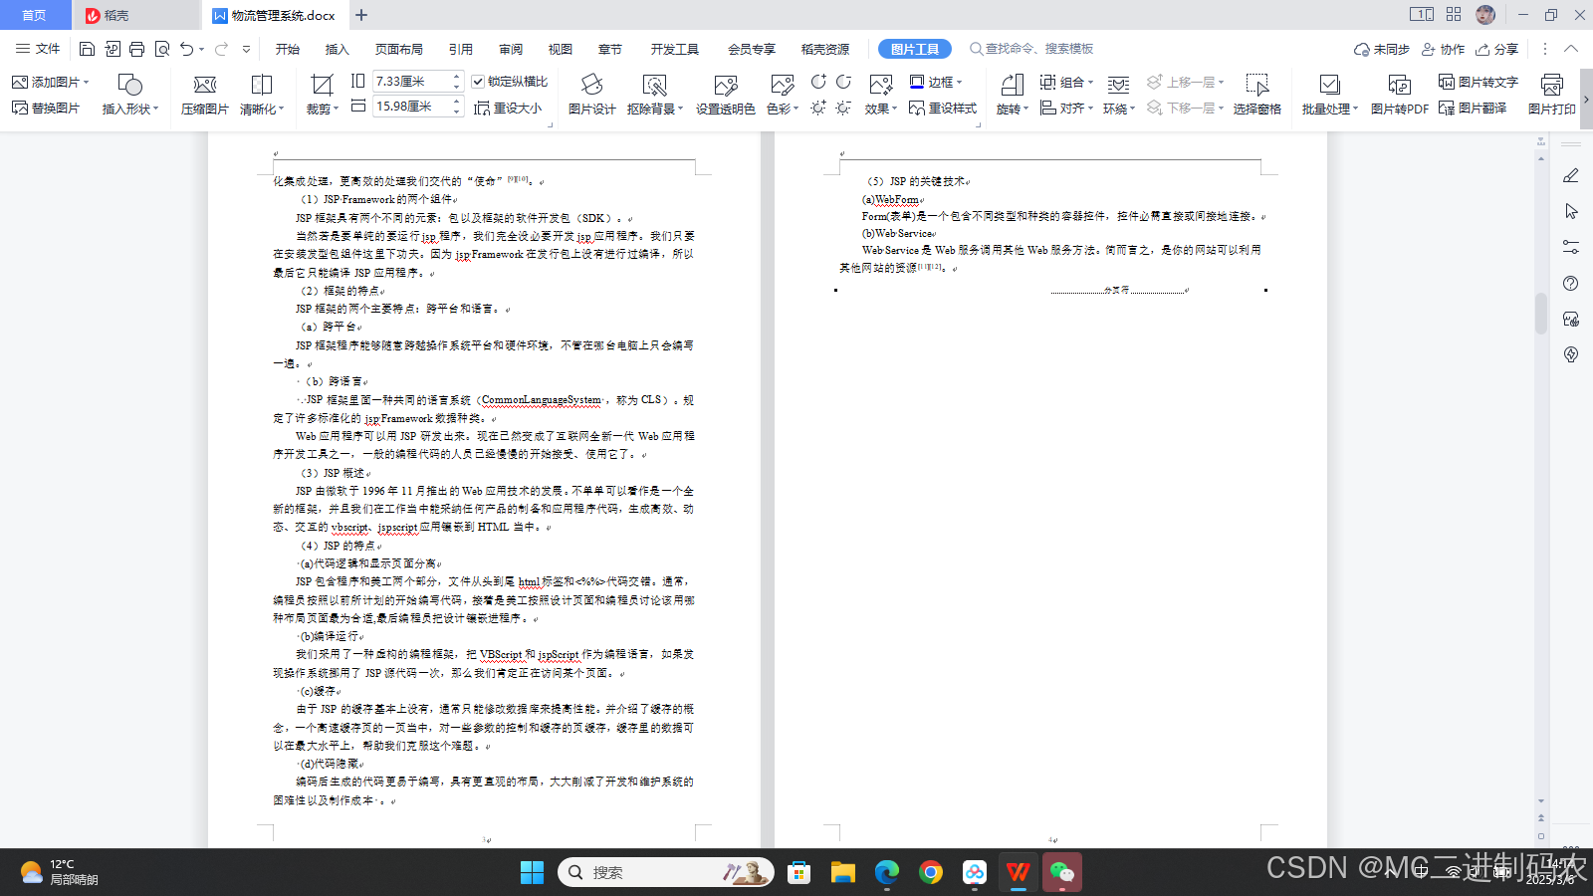The image size is (1593, 896).
Task: Click Picture to Text (图片转文字)
Action: point(1478,82)
